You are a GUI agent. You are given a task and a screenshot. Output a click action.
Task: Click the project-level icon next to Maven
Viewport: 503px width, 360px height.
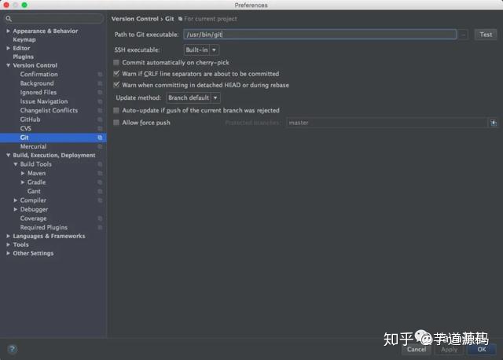pyautogui.click(x=100, y=173)
